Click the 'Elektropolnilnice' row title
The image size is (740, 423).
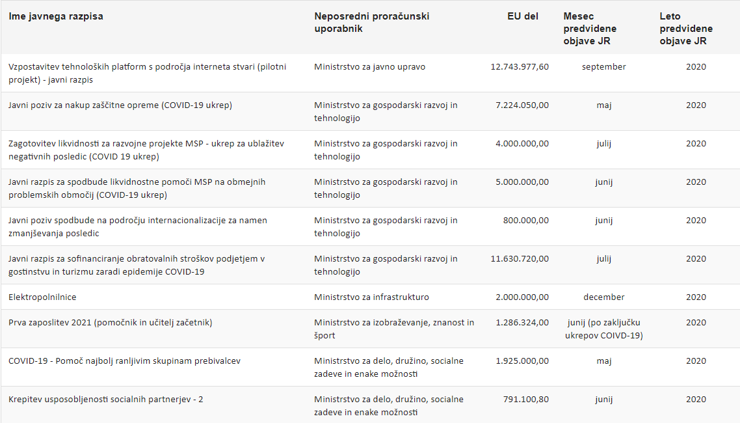pos(42,297)
